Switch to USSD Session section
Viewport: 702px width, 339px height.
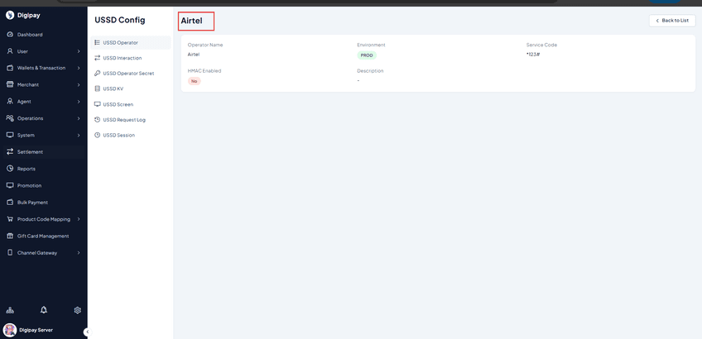130,135
